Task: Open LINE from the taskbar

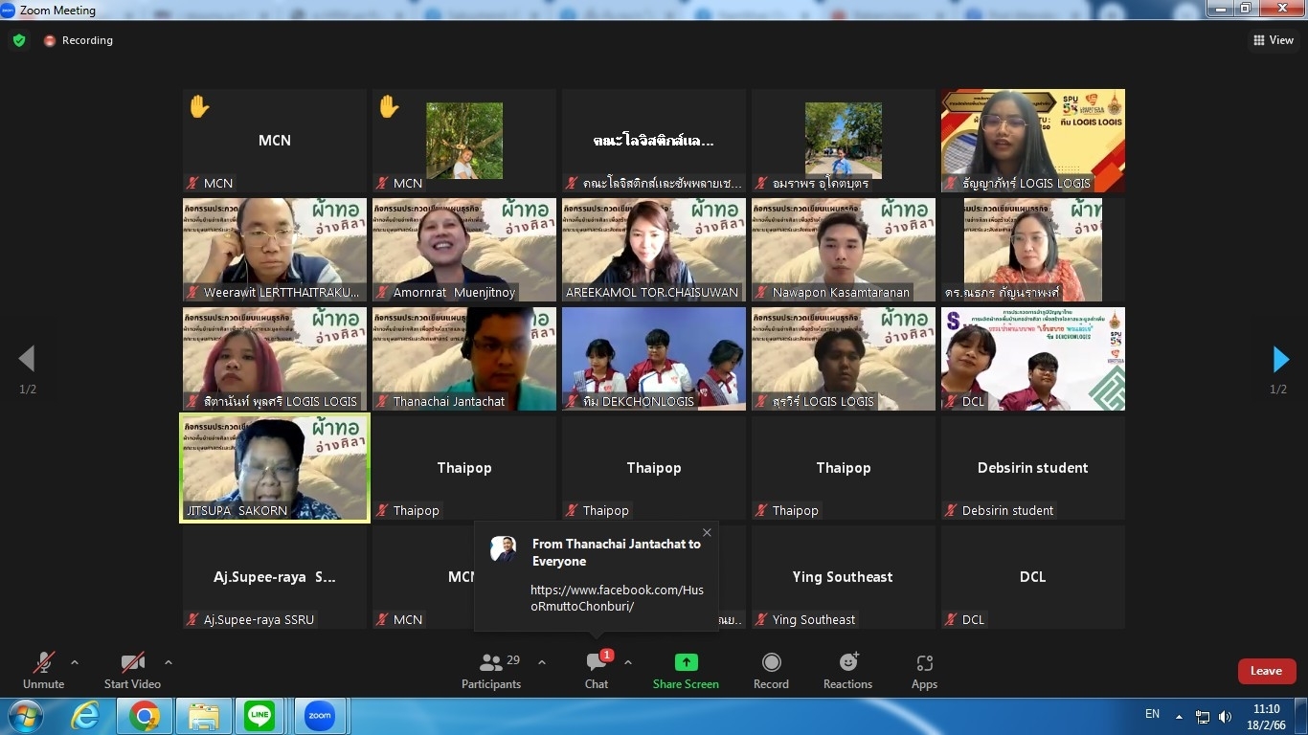Action: [x=259, y=716]
